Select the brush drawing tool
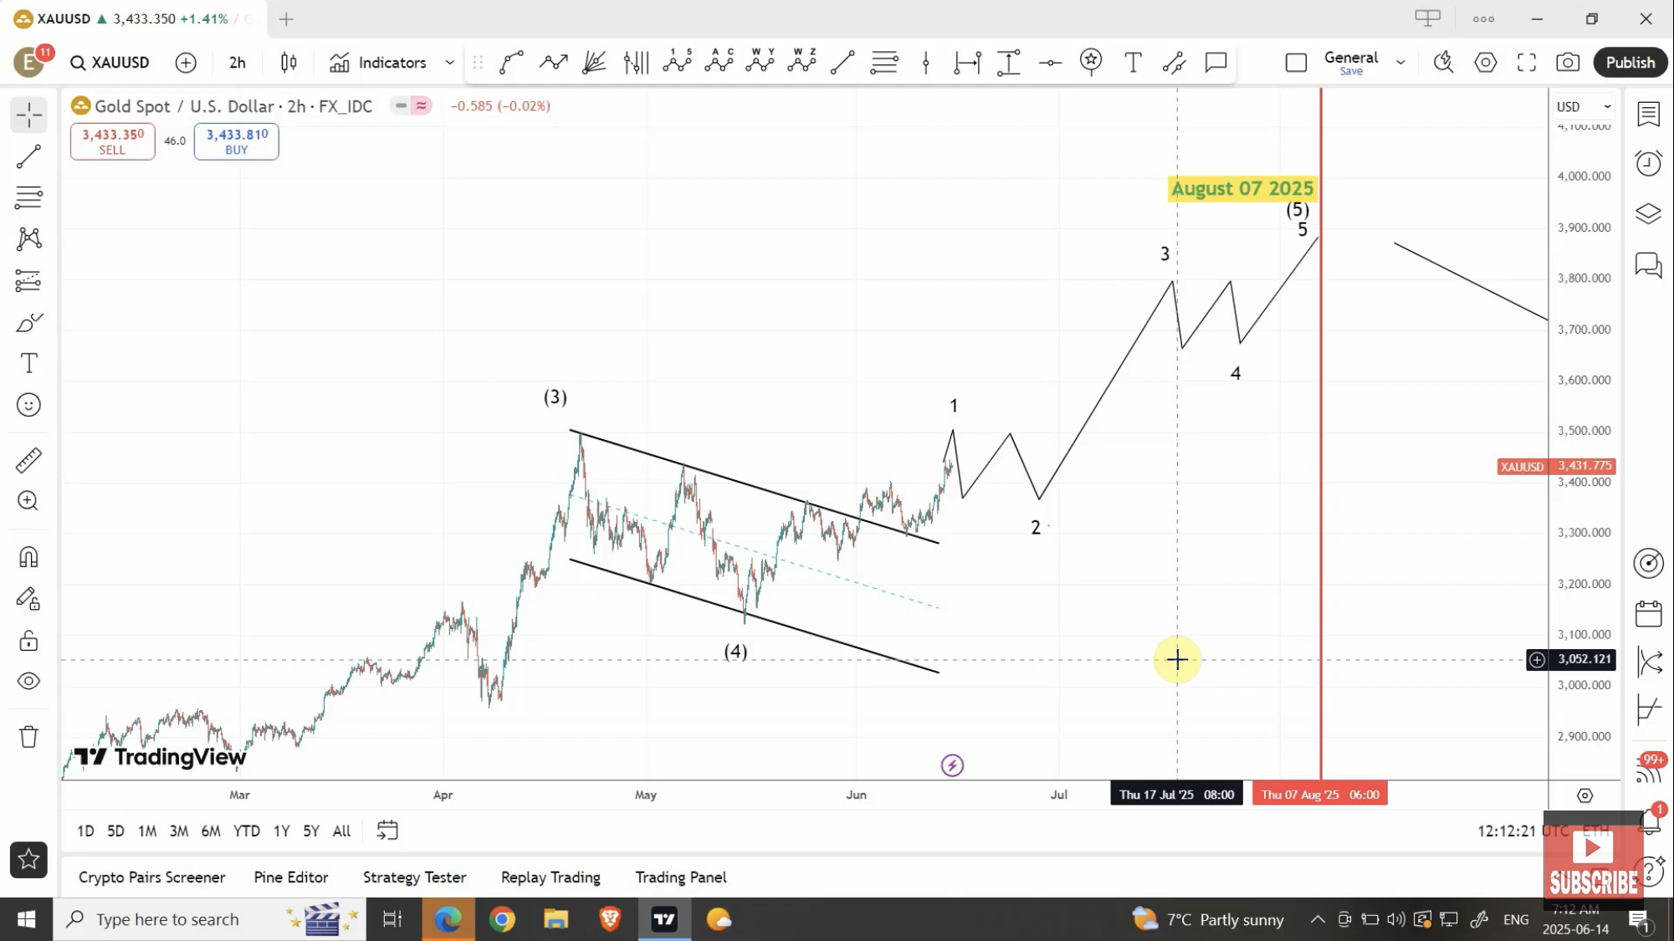 pos(28,322)
